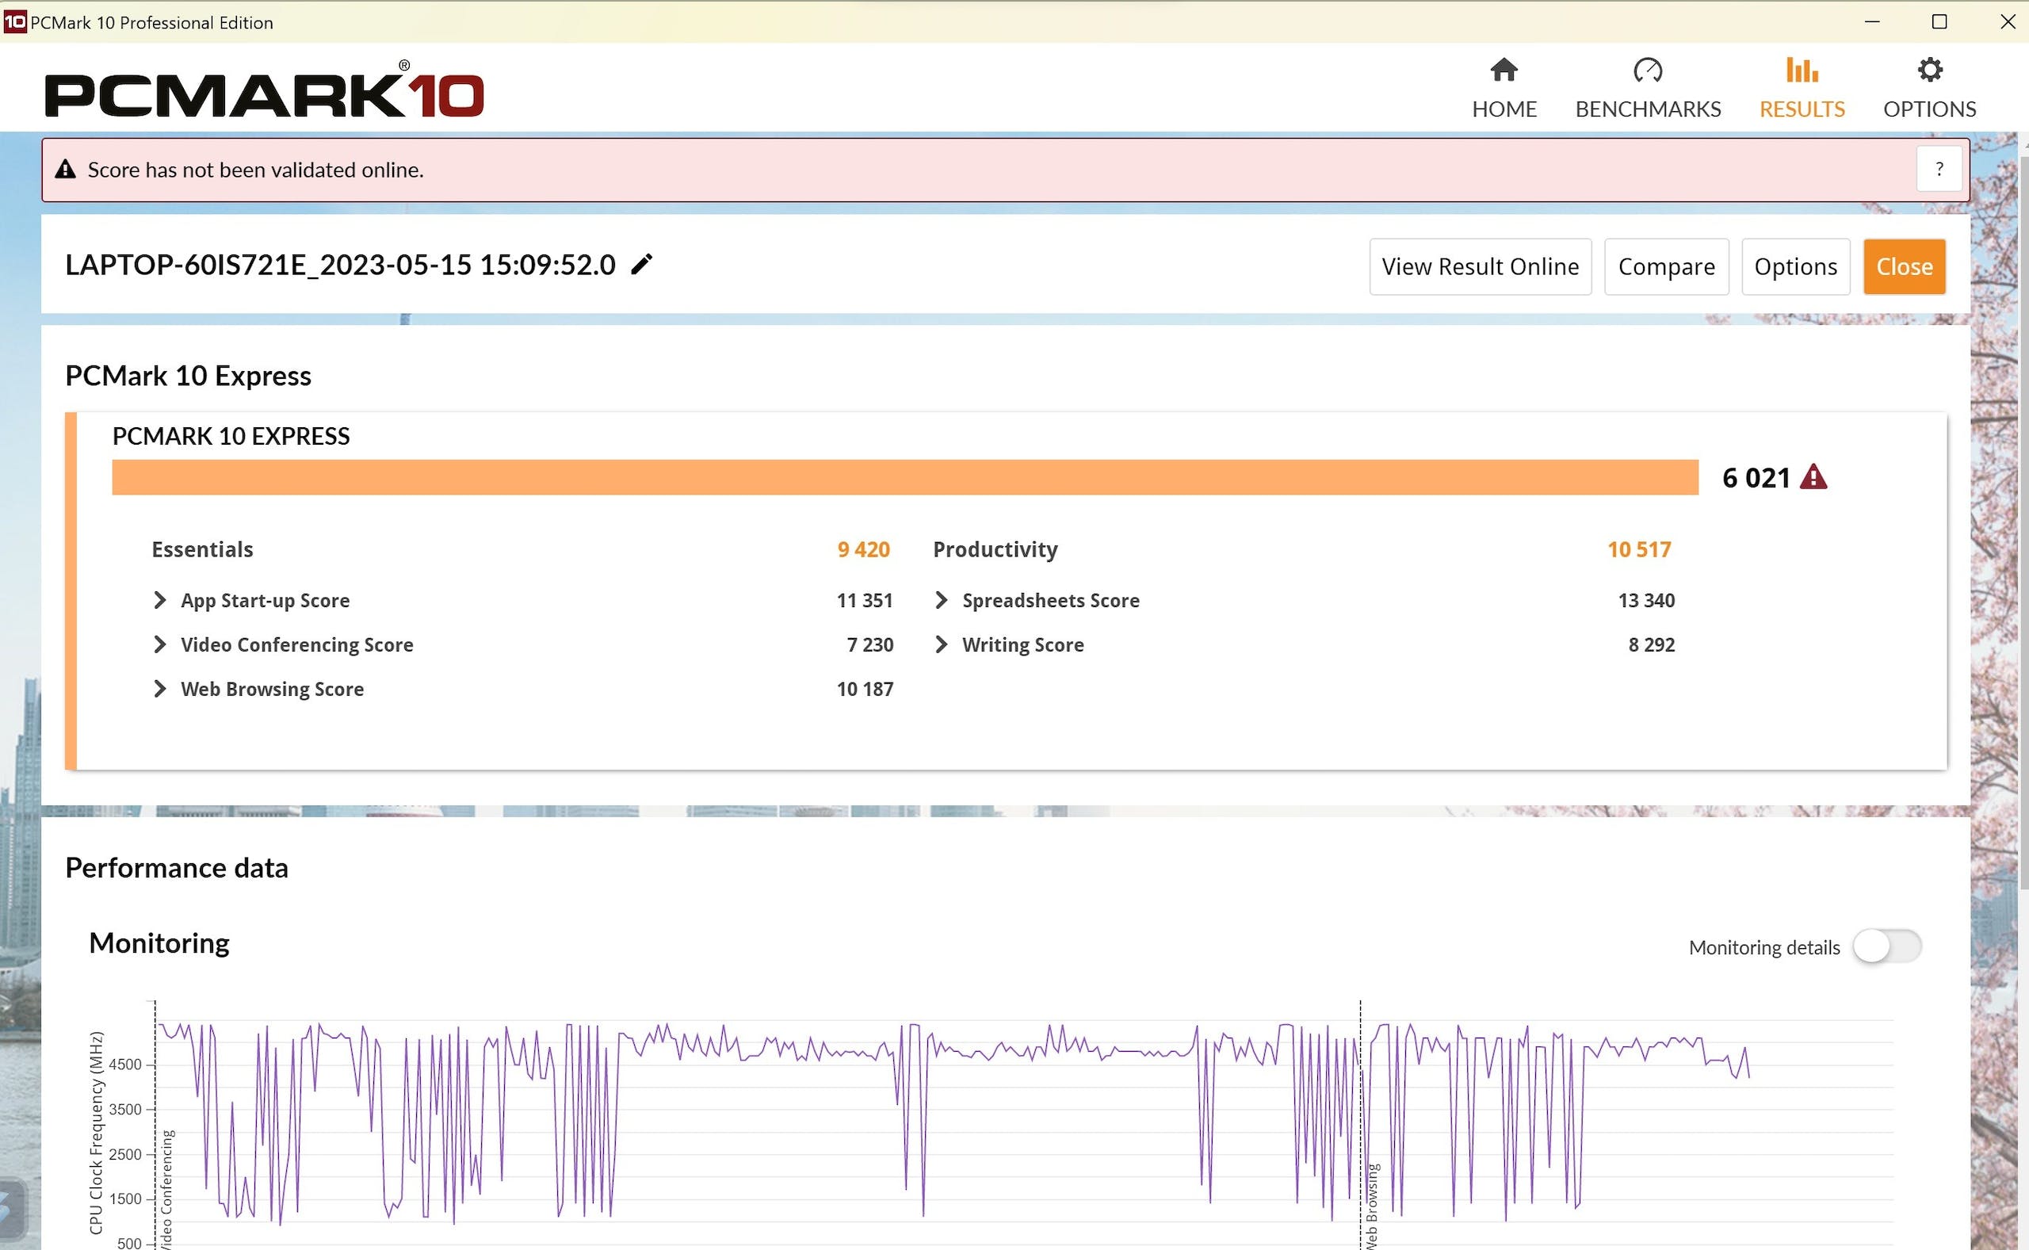
Task: Click View Result Online button
Action: pyautogui.click(x=1481, y=266)
